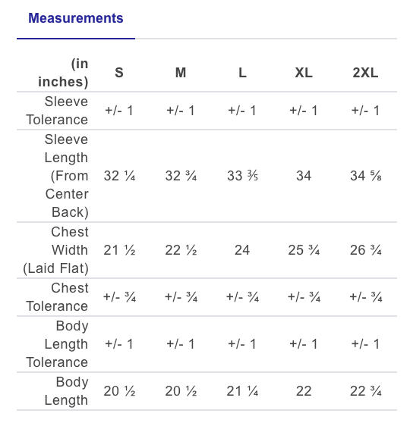
Task: Click the 21 ¼ body length cell
Action: 242,391
